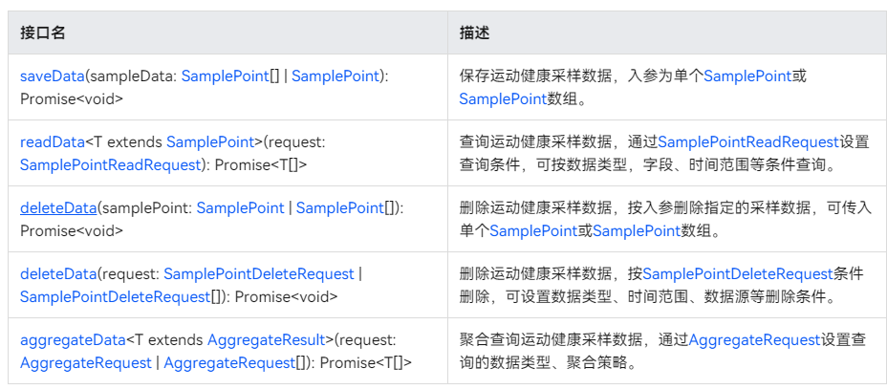The width and height of the screenshot is (887, 390).
Task: Click SamplePointReadRequest in the readData signature
Action: pos(112,164)
